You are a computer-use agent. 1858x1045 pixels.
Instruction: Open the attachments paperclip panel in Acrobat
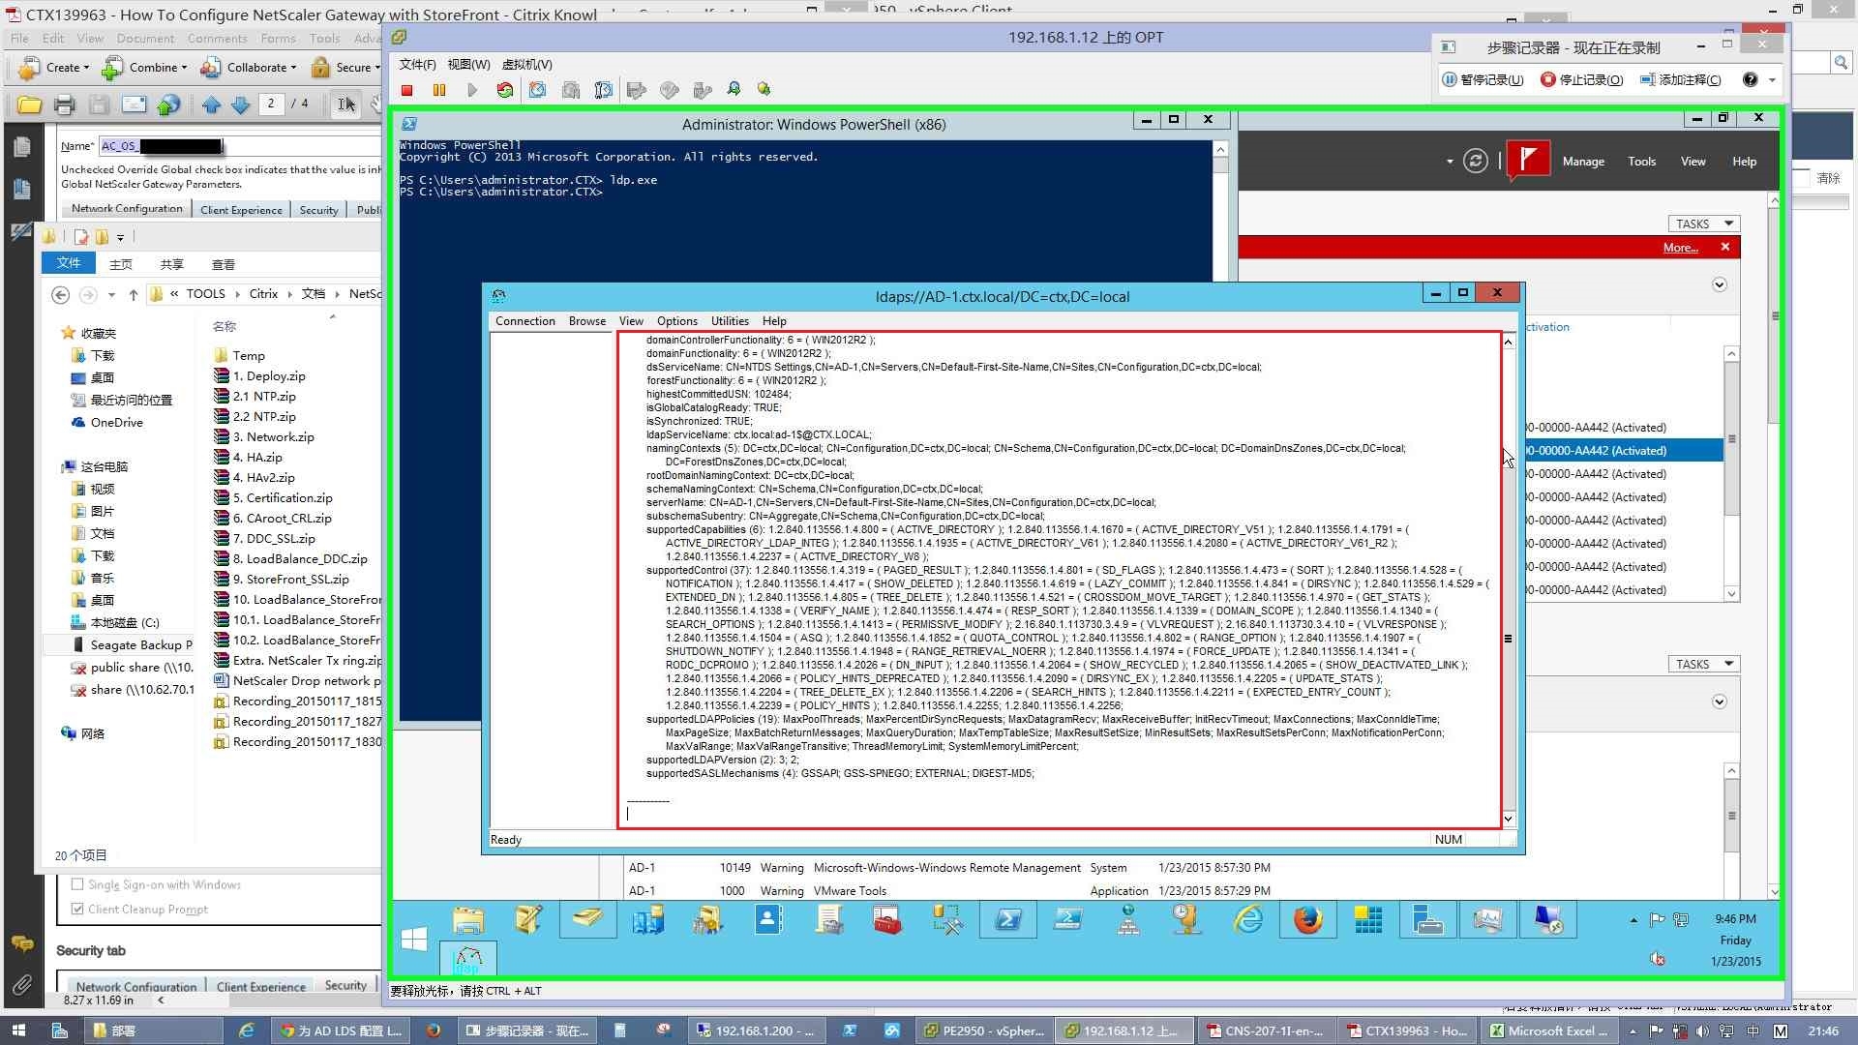click(x=21, y=985)
